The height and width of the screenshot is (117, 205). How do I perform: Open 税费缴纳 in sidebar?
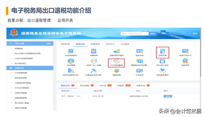pyautogui.click(x=19, y=48)
